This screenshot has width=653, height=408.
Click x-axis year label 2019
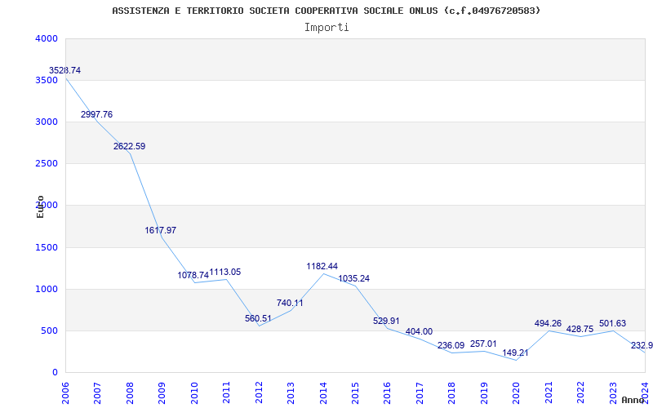click(484, 393)
